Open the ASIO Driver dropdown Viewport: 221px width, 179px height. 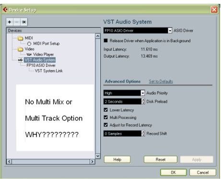tap(170, 30)
